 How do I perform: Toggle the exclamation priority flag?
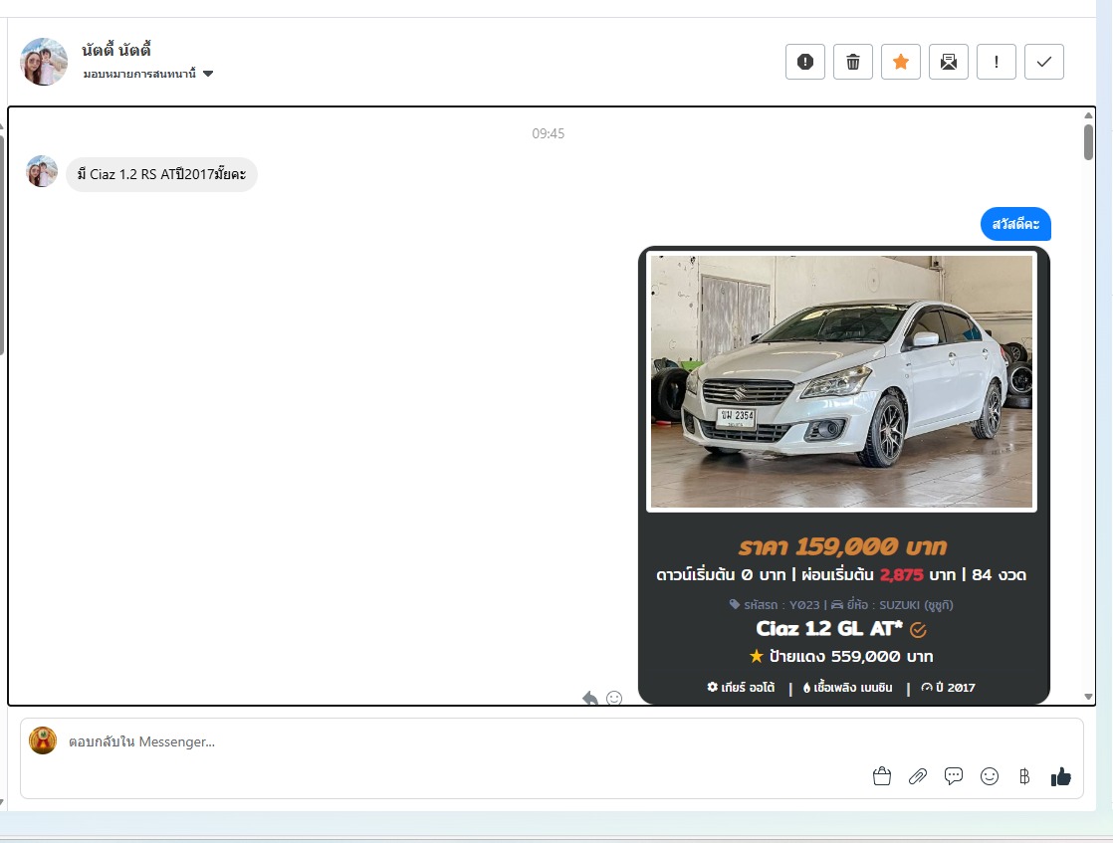pyautogui.click(x=997, y=62)
